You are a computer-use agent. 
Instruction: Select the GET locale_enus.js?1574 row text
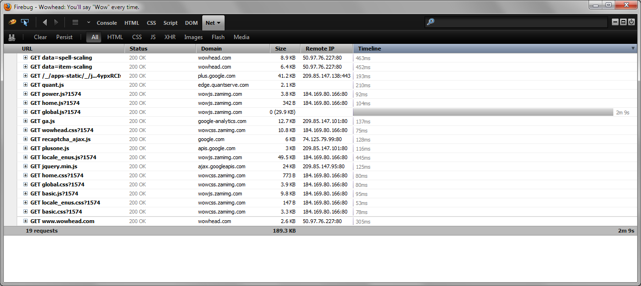[63, 157]
